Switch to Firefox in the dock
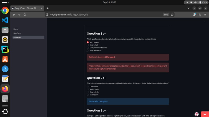Image resolution: width=209 pixels, height=117 pixels. 5,89
